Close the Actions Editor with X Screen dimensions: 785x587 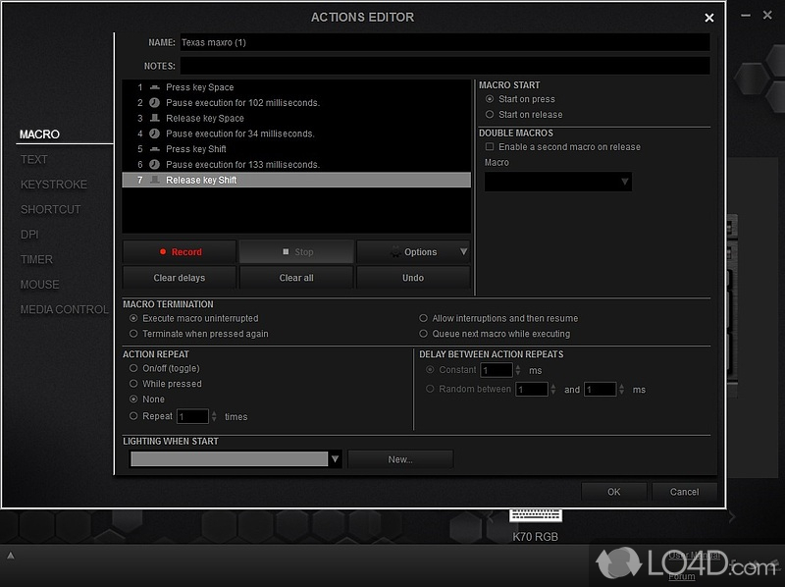(709, 18)
